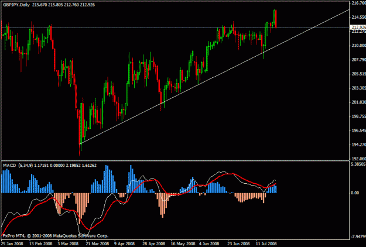Click the 214.550 price axis label
The width and height of the screenshot is (366, 247).
pos(358,17)
